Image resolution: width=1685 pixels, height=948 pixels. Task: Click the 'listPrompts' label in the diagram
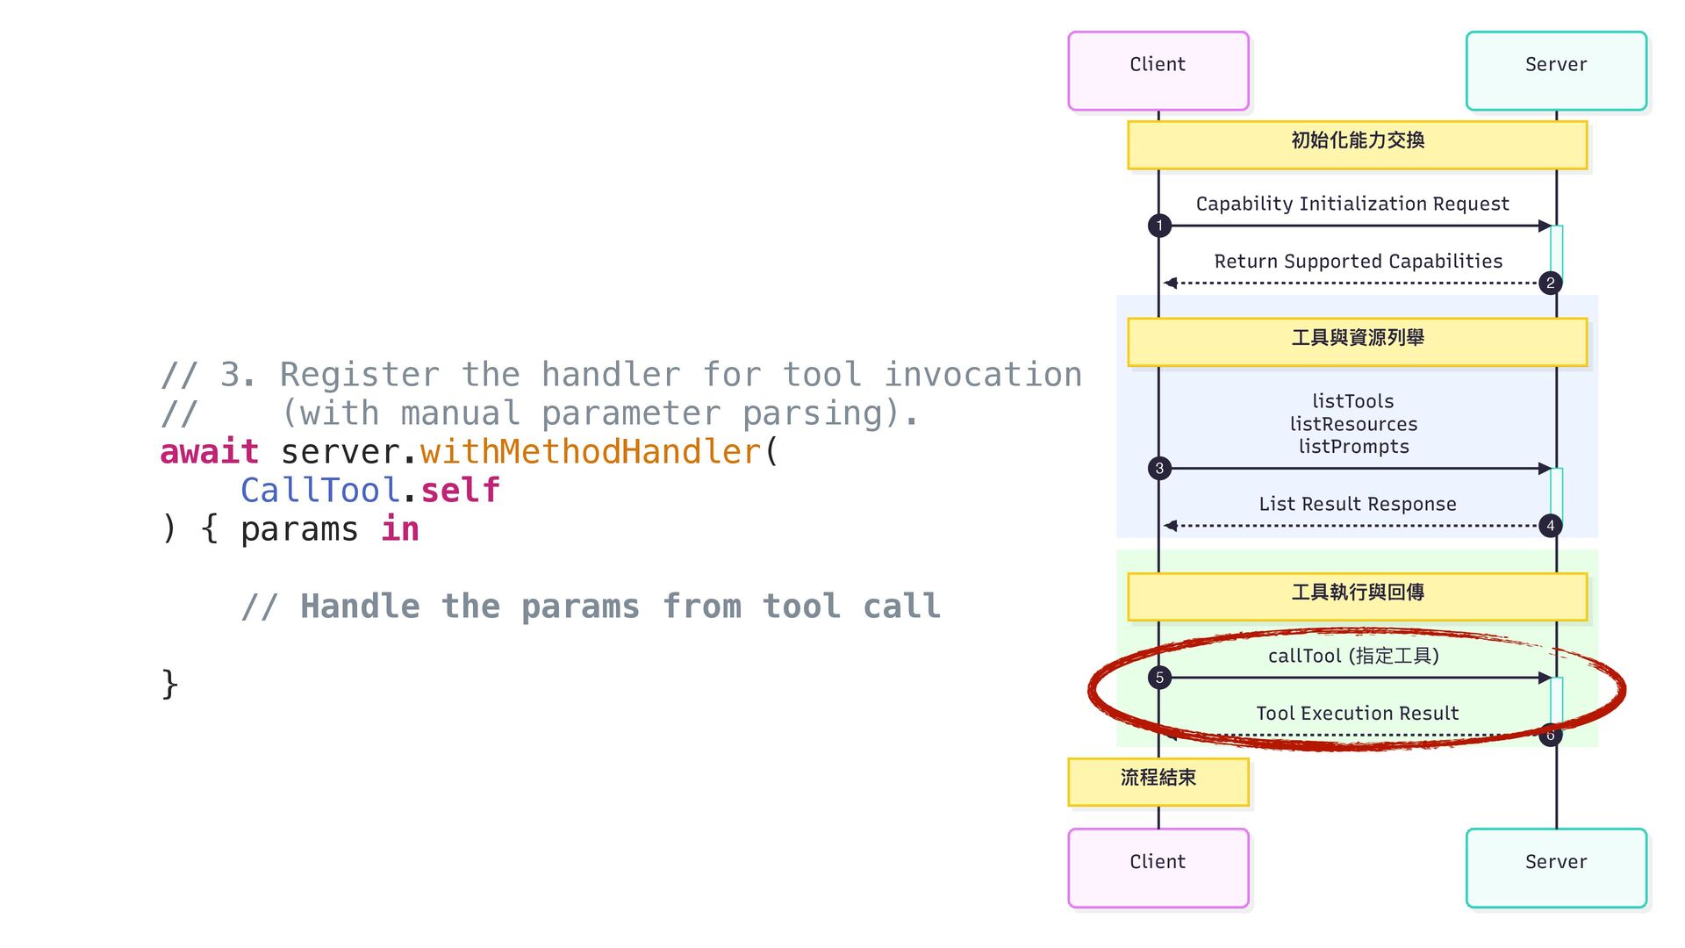pyautogui.click(x=1353, y=447)
